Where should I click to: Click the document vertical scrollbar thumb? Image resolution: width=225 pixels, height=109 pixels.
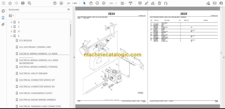pyautogui.click(x=221, y=53)
